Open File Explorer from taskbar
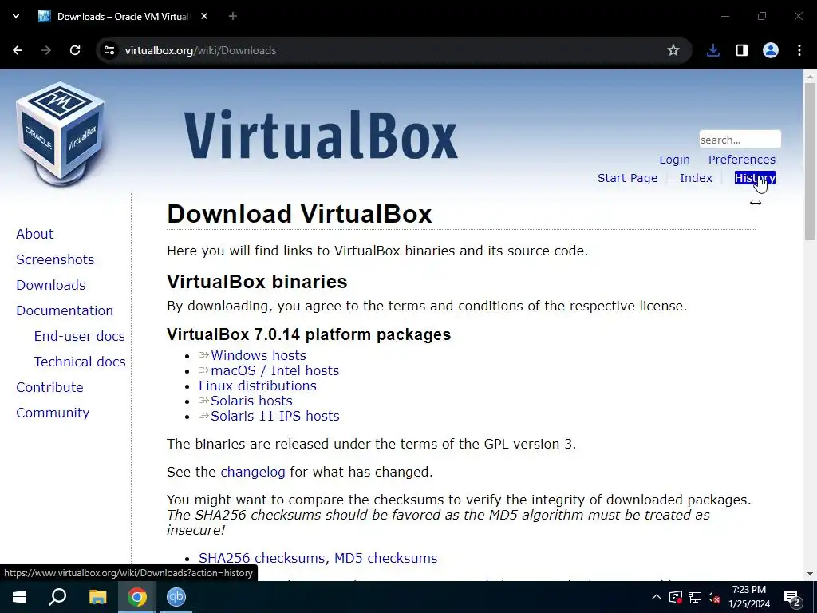Screen dimensions: 817x613 [x=97, y=597]
